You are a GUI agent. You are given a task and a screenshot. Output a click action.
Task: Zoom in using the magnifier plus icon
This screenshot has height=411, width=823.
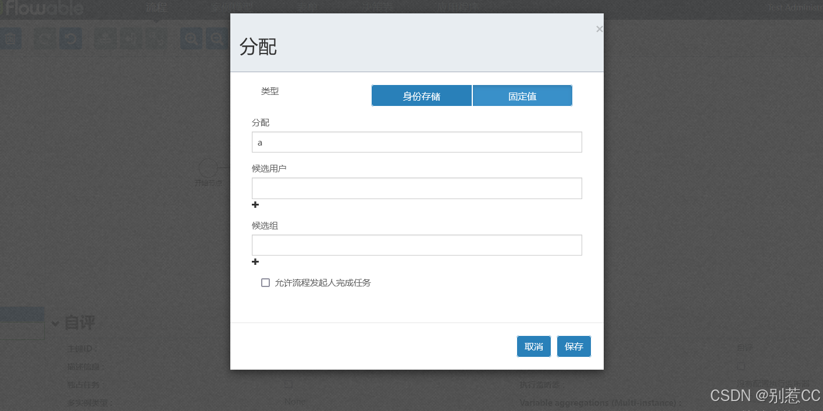click(191, 38)
